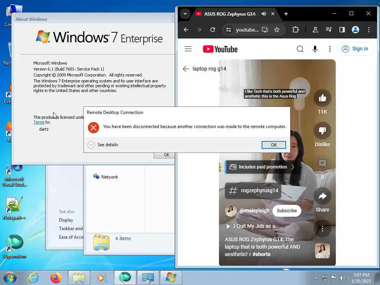Viewport: 380px width, 285px height.
Task: Open the channel sound thumbnail on the short
Action: click(322, 251)
